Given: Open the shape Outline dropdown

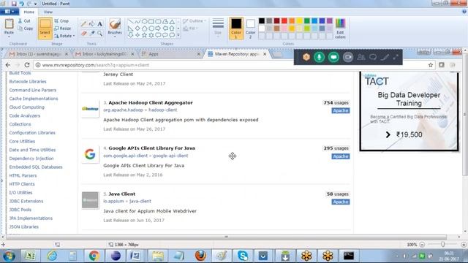Looking at the screenshot, I should pyautogui.click(x=195, y=21).
